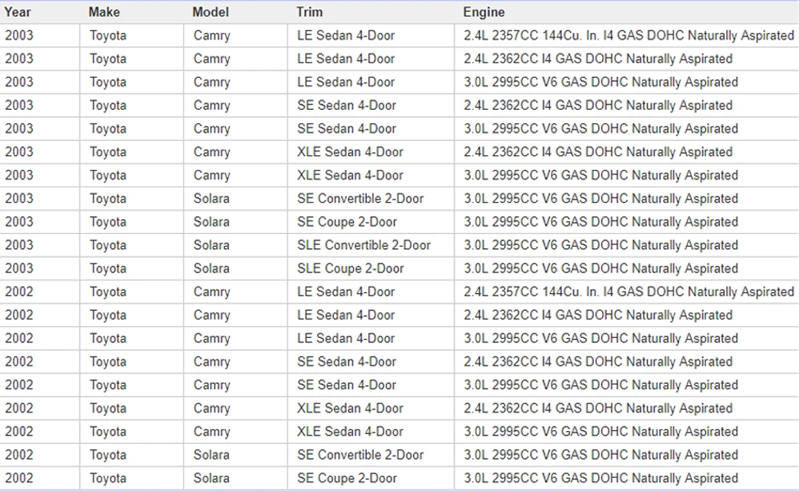Click the Model column header
The width and height of the screenshot is (799, 491).
(211, 12)
